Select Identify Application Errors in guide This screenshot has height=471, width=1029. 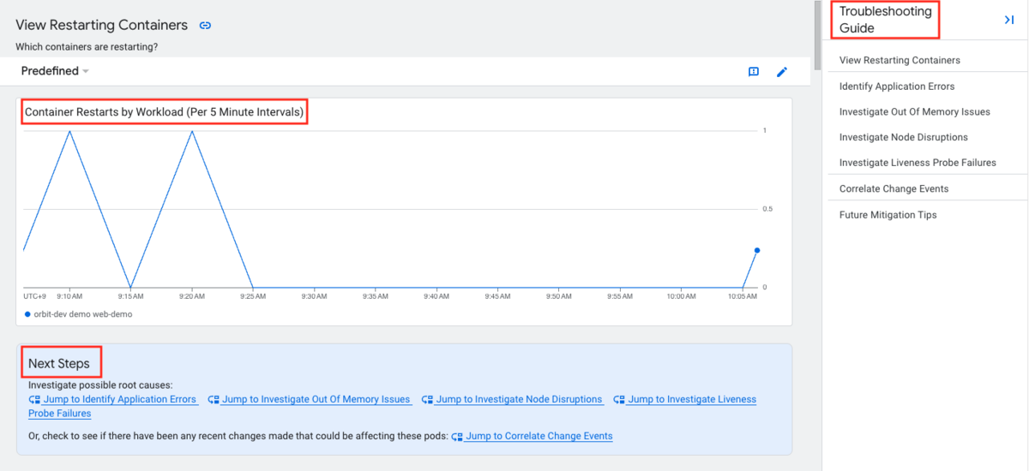tap(897, 86)
